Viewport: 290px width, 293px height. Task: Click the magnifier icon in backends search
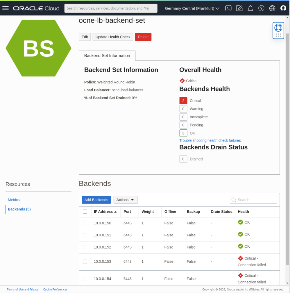[234, 200]
